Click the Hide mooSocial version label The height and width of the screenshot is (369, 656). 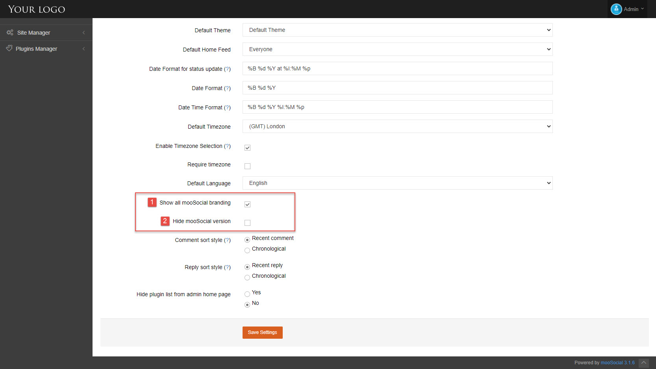[202, 221]
